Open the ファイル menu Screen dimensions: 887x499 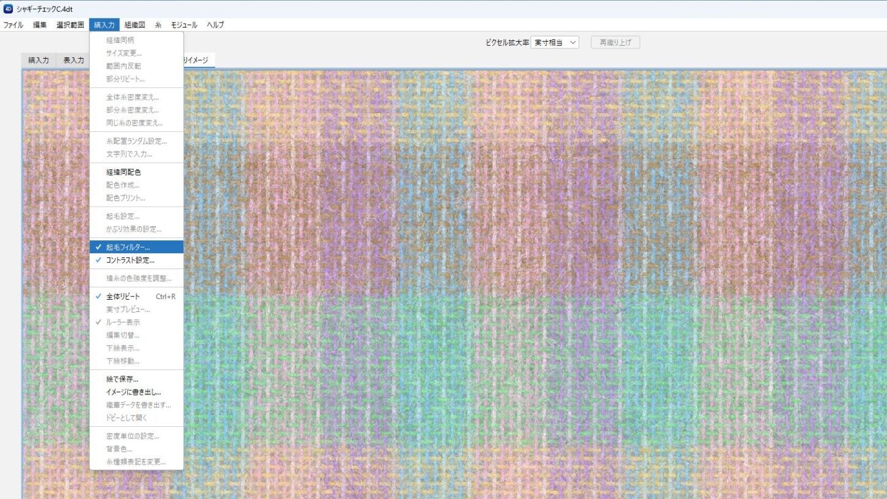click(13, 25)
